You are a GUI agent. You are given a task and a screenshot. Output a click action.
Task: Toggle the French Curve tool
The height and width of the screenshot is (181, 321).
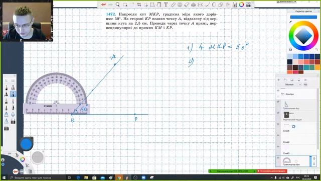pos(187,5)
